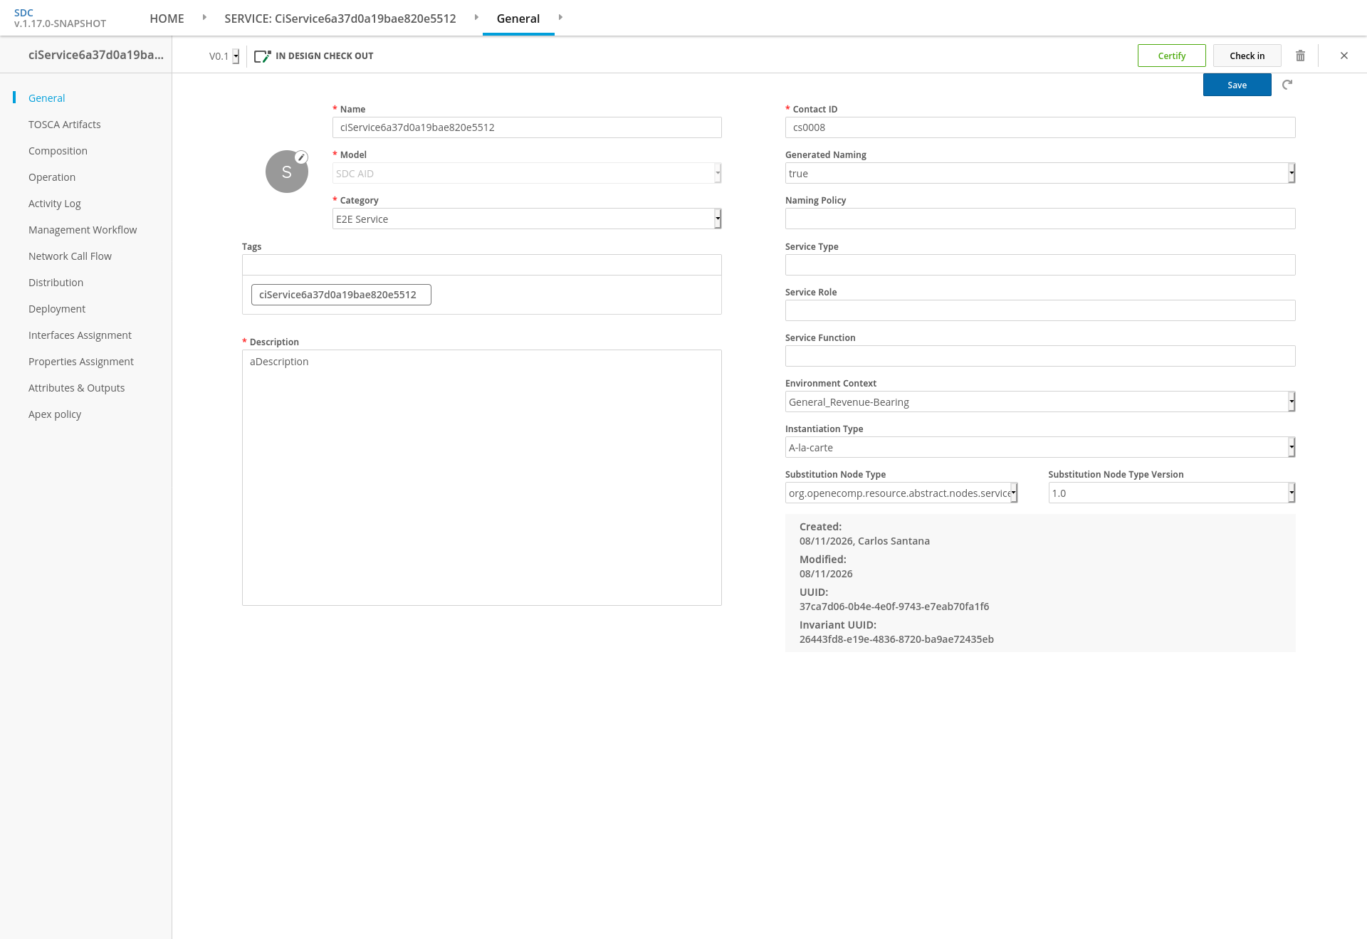Click the revert changes arrow icon
The height and width of the screenshot is (939, 1367).
coord(1287,85)
